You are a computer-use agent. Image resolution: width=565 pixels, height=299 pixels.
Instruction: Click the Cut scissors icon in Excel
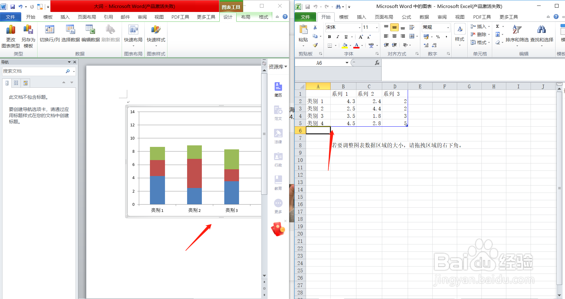[315, 27]
